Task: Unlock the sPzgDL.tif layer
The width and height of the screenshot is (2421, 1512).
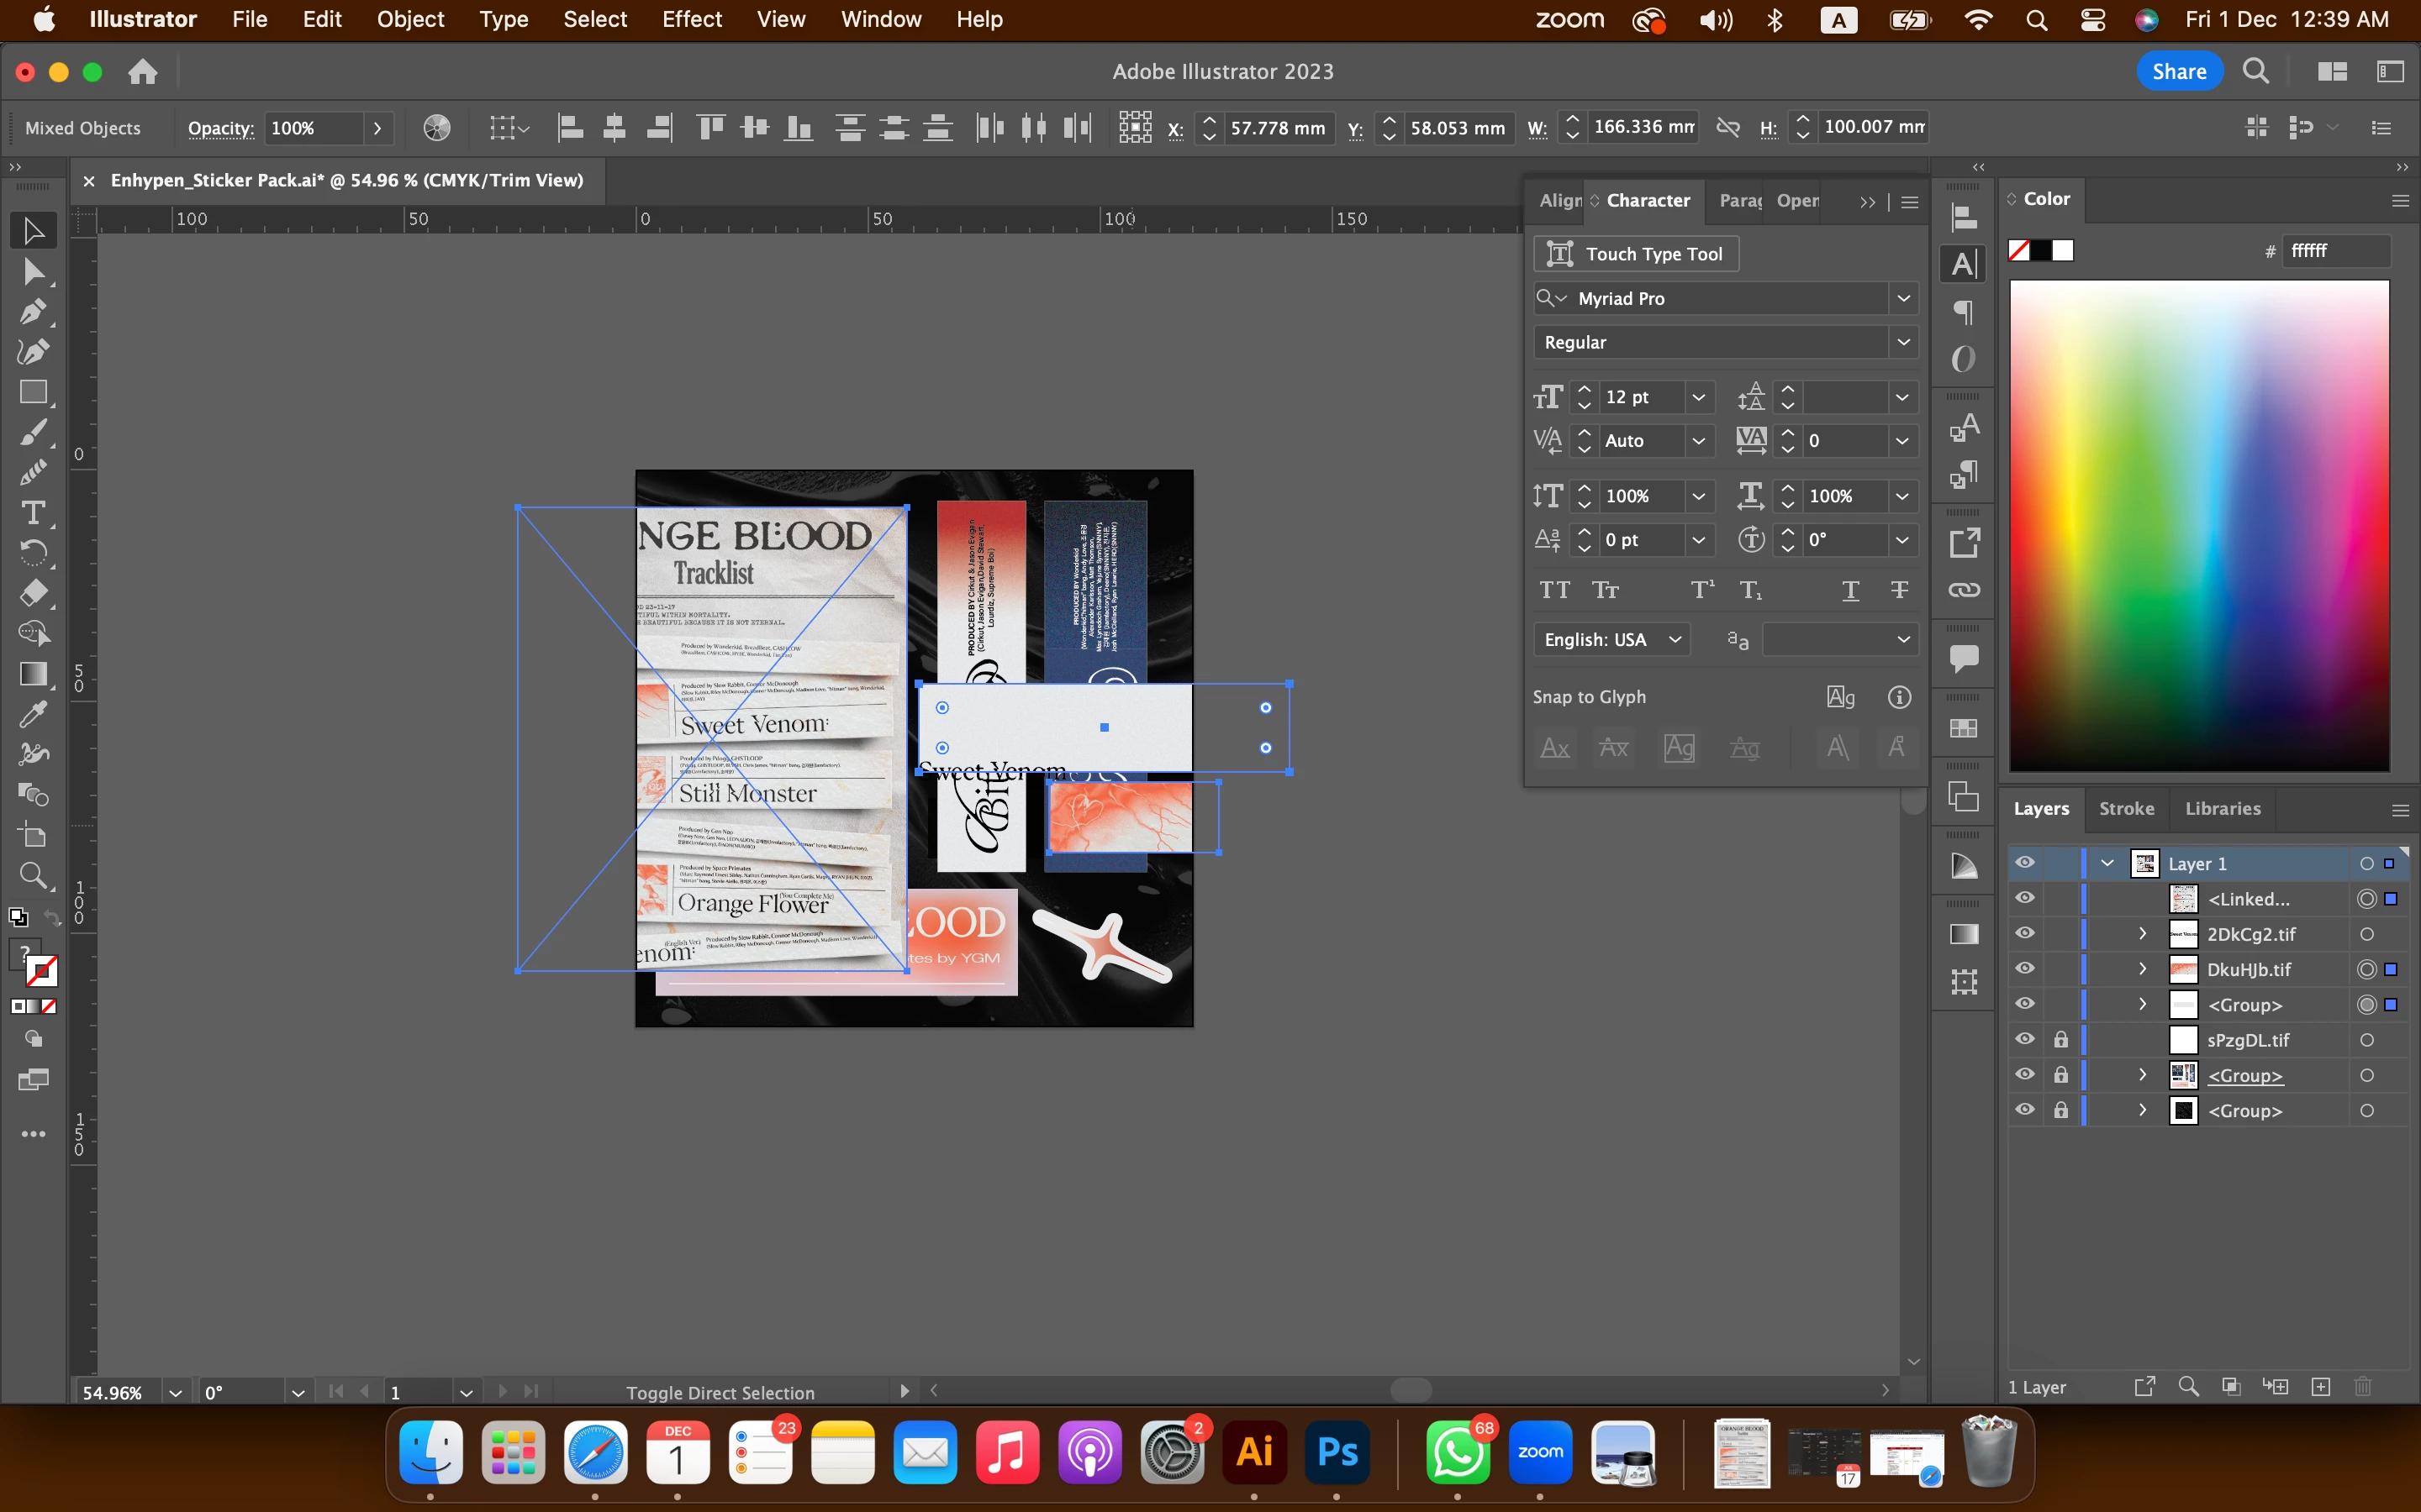Action: click(2061, 1040)
